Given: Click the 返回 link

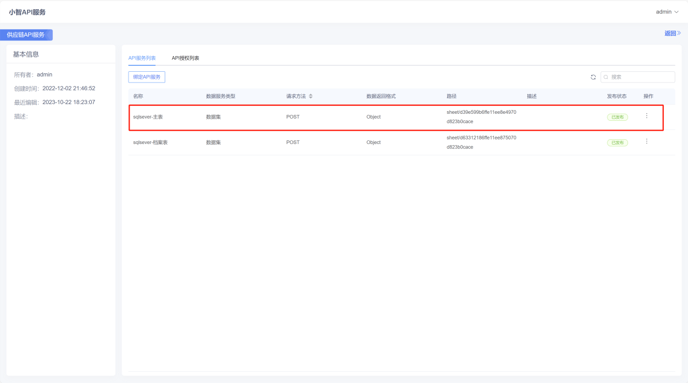Looking at the screenshot, I should tap(672, 33).
